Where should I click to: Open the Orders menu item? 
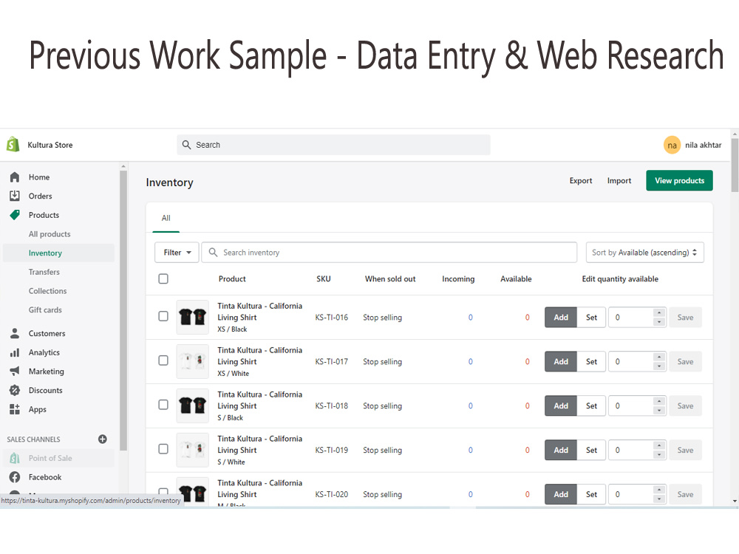[x=40, y=196]
